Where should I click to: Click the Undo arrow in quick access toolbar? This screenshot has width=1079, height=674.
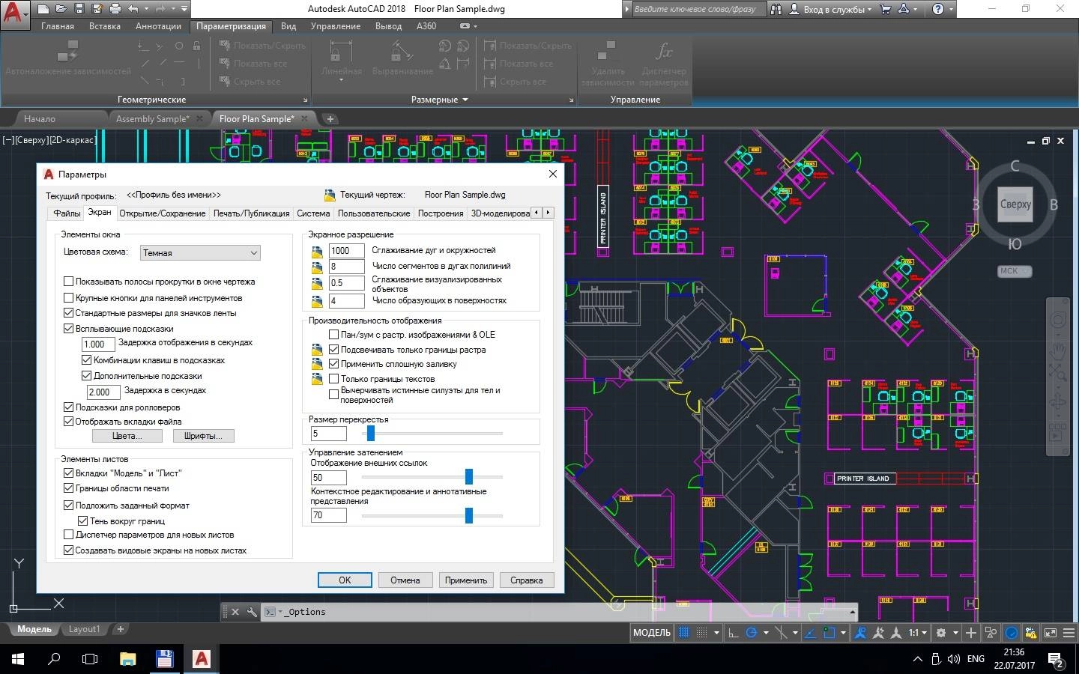[x=133, y=9]
